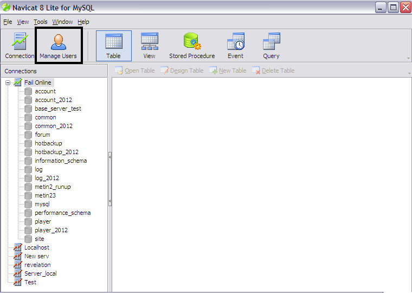Click the New Table button
The image size is (412, 293).
pyautogui.click(x=228, y=71)
